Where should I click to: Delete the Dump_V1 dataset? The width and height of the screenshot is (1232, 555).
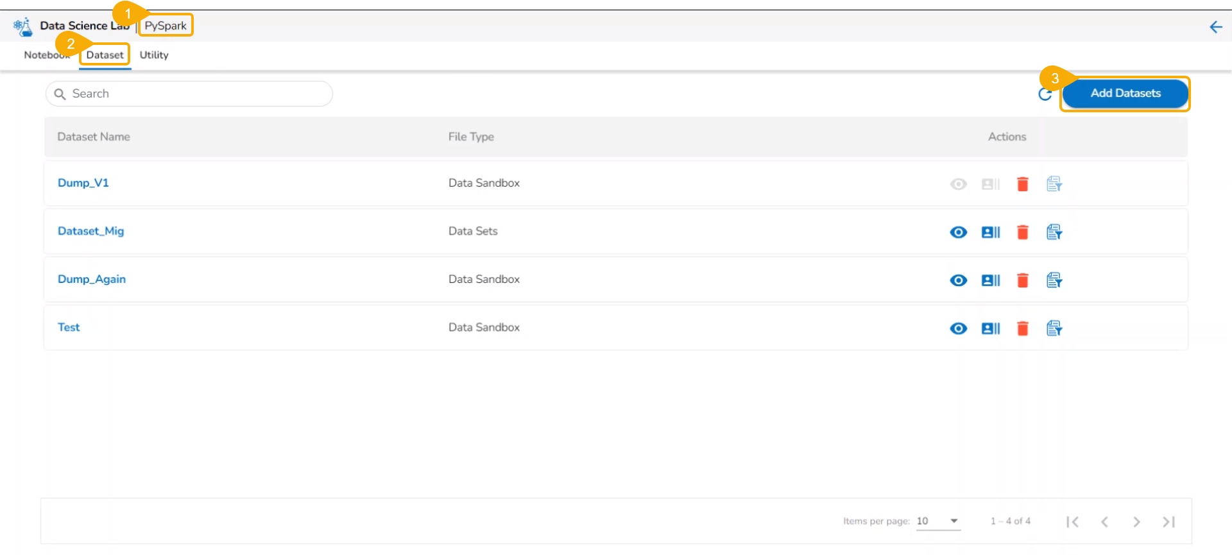click(x=1023, y=184)
